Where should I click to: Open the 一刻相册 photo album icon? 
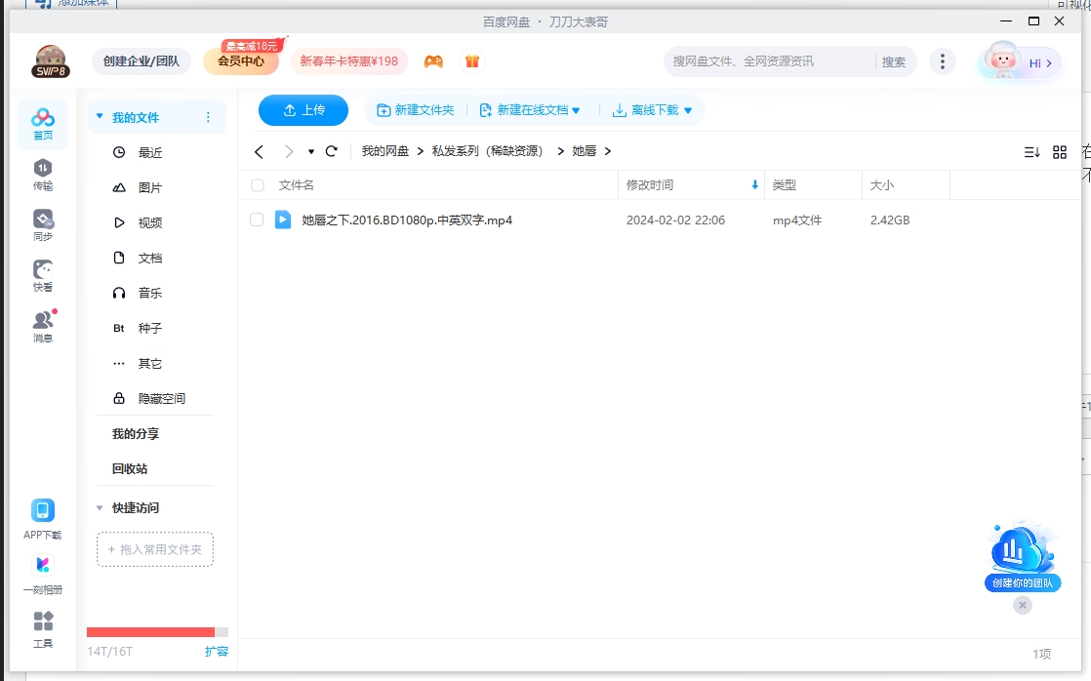43,569
